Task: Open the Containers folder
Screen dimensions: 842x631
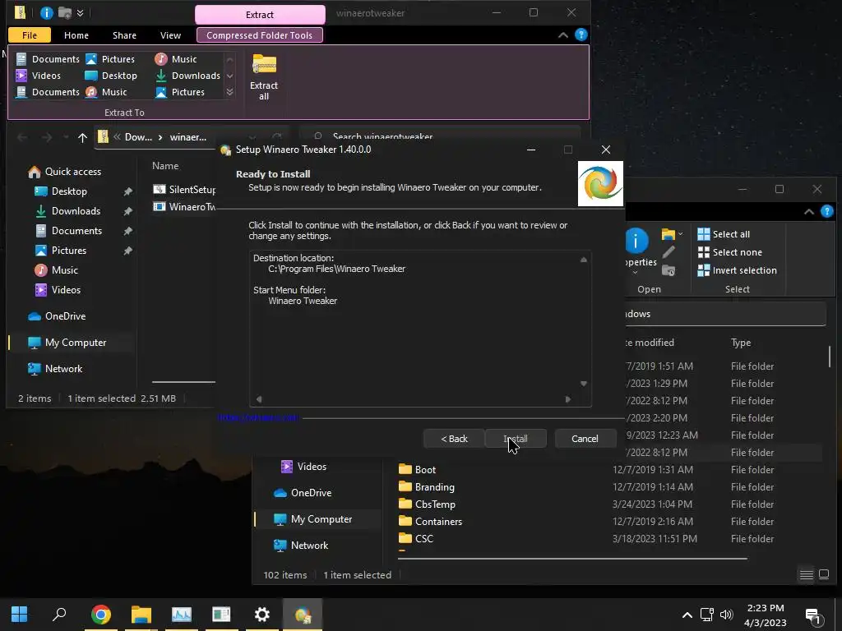Action: tap(430, 521)
